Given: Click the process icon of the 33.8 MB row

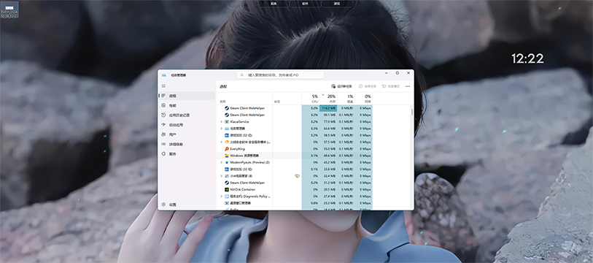Looking at the screenshot, I should [227, 169].
